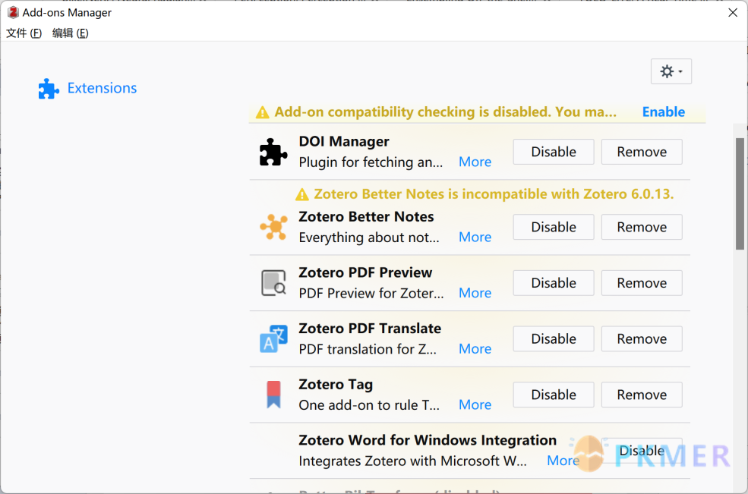
Task: Click the blue Extensions puzzle piece icon
Action: click(49, 89)
